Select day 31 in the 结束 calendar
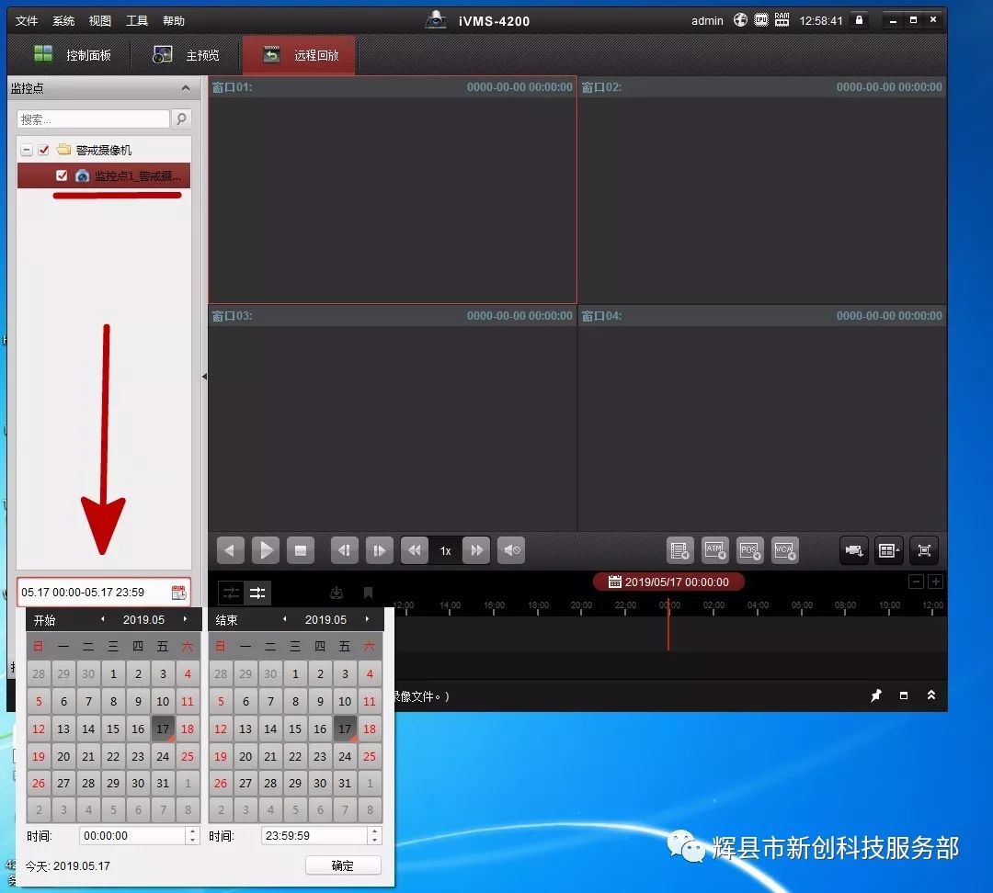Viewport: 993px width, 893px height. point(345,783)
